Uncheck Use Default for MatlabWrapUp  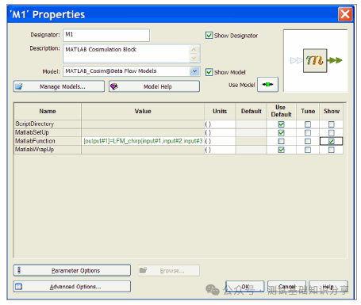click(x=281, y=150)
